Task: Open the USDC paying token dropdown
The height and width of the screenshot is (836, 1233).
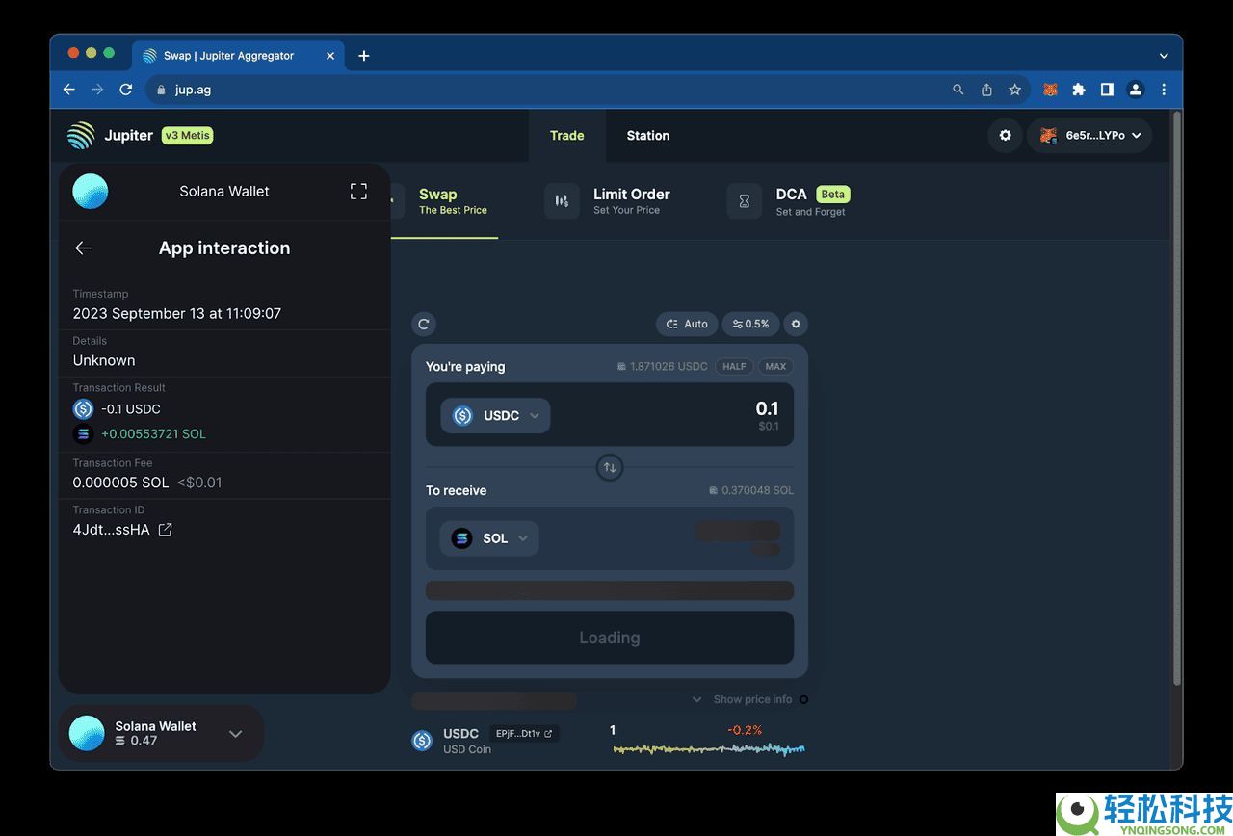Action: pyautogui.click(x=495, y=416)
